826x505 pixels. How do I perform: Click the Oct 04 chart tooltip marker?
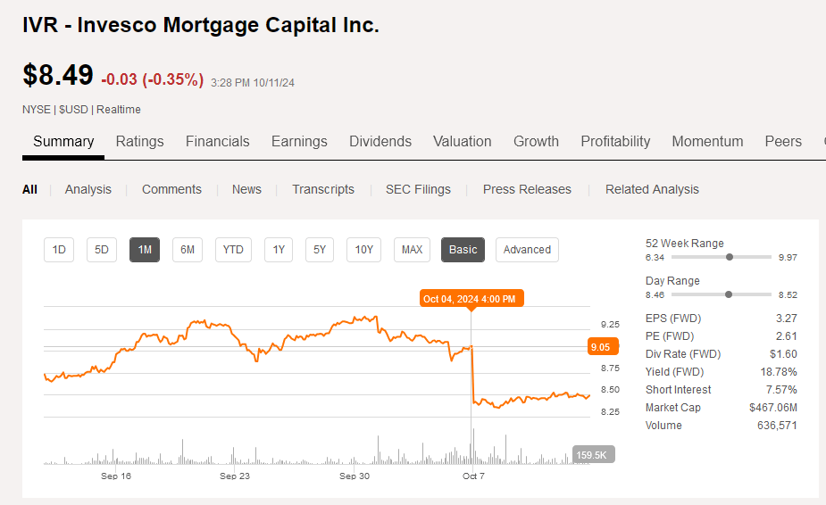coord(471,299)
